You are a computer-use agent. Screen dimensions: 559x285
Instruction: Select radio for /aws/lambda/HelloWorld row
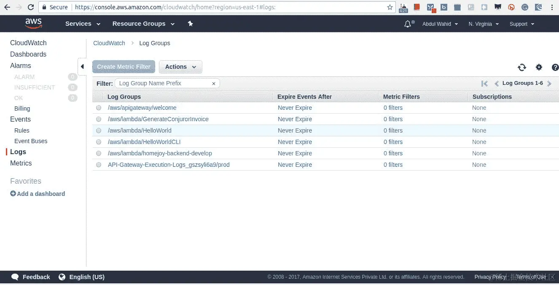point(99,130)
